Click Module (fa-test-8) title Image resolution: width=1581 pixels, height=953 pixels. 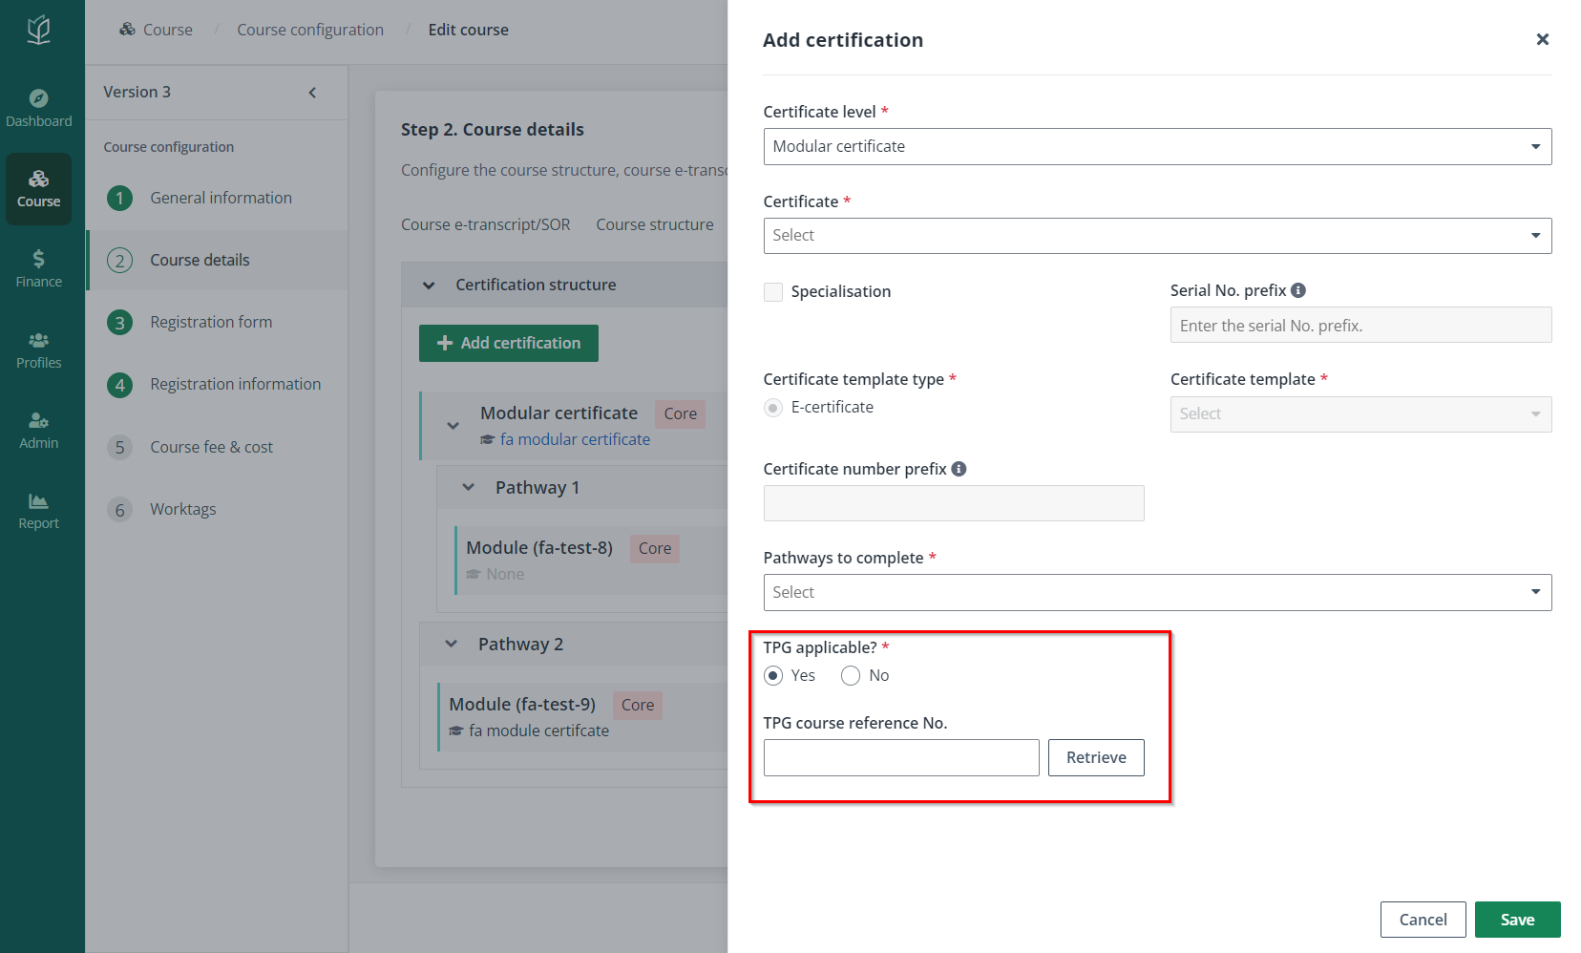(539, 548)
